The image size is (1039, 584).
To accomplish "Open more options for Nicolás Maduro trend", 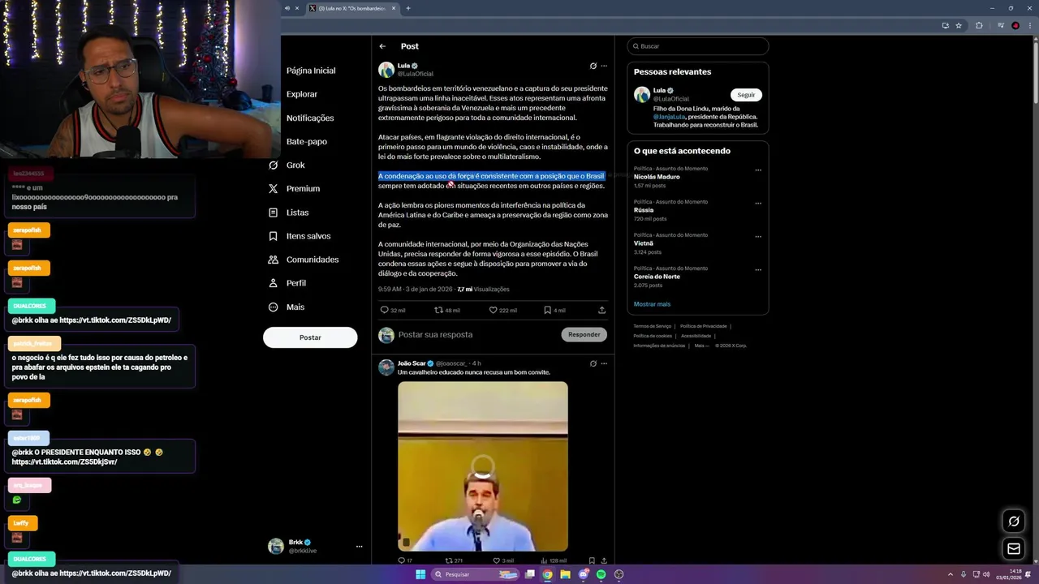I will point(758,170).
